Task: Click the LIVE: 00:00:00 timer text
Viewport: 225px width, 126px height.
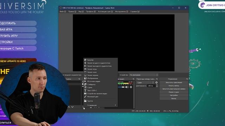Action: [140, 111]
